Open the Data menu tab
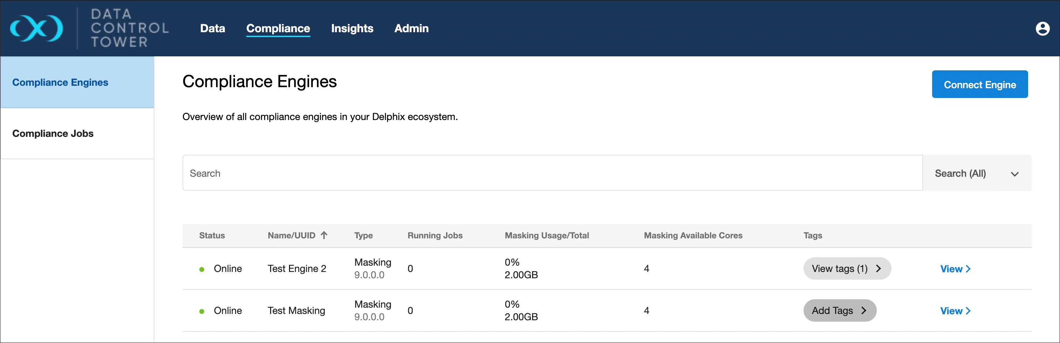Viewport: 1060px width, 343px height. point(212,28)
